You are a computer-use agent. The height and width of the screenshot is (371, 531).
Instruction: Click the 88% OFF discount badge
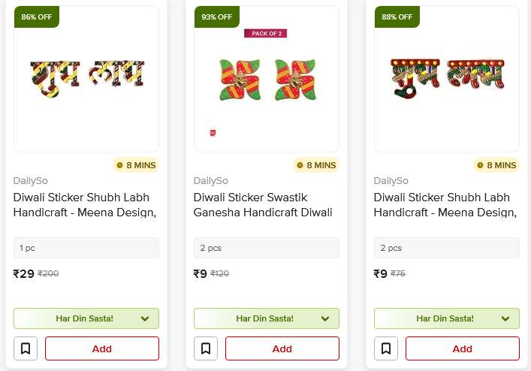point(396,17)
